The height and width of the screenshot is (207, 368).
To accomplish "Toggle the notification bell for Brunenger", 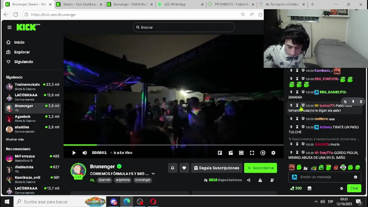I will click(172, 168).
